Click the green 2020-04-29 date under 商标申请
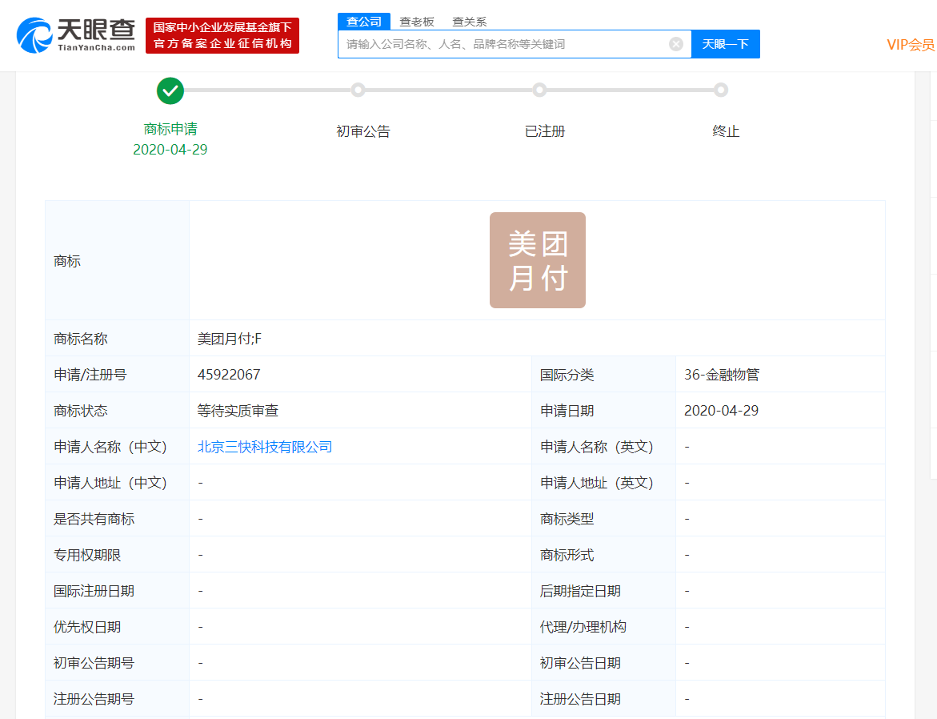Image resolution: width=937 pixels, height=719 pixels. click(170, 150)
